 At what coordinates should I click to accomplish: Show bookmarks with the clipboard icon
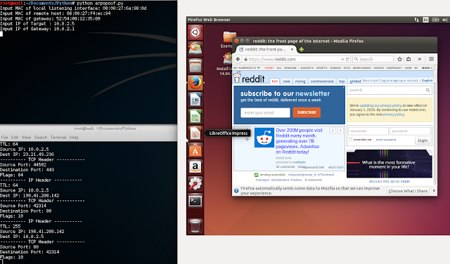point(409,59)
